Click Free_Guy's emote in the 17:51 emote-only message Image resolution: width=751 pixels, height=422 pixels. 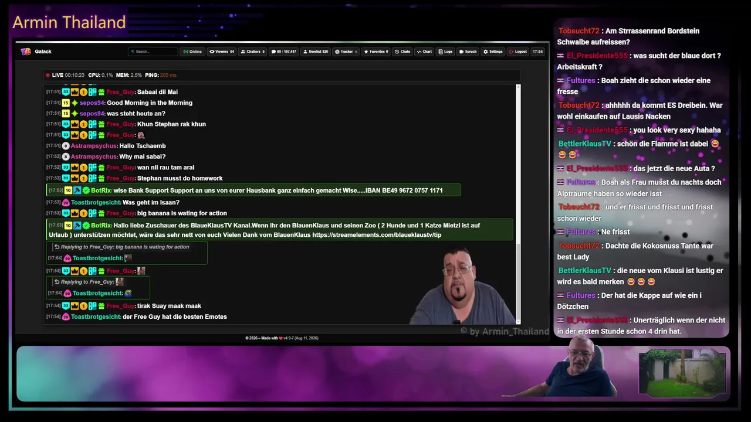tap(141, 135)
